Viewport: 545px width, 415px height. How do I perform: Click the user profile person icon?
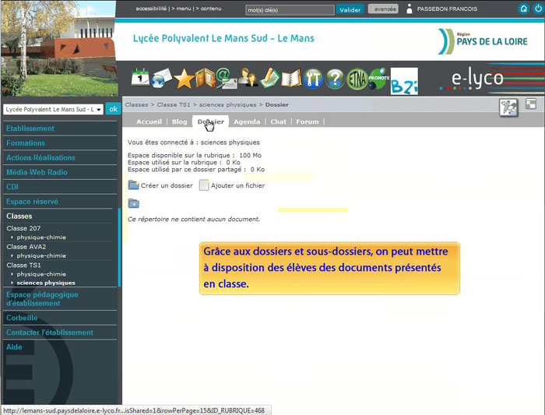410,9
